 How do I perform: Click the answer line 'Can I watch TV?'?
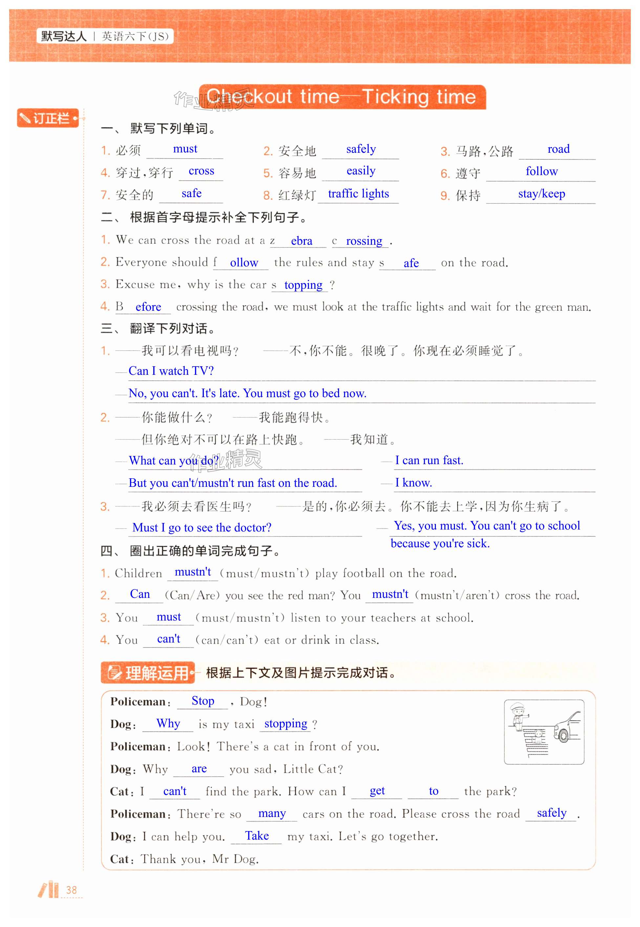click(171, 371)
